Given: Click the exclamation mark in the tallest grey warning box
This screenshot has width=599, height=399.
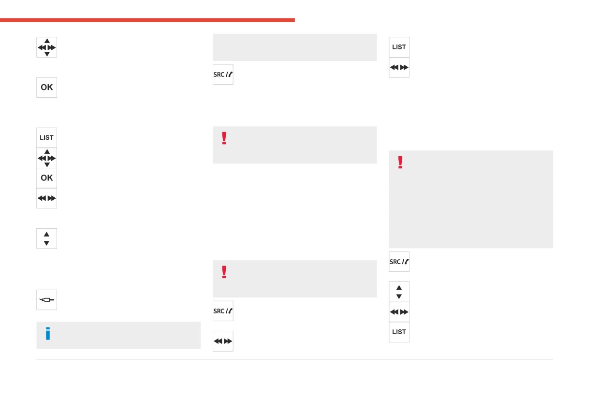Looking at the screenshot, I should click(400, 163).
